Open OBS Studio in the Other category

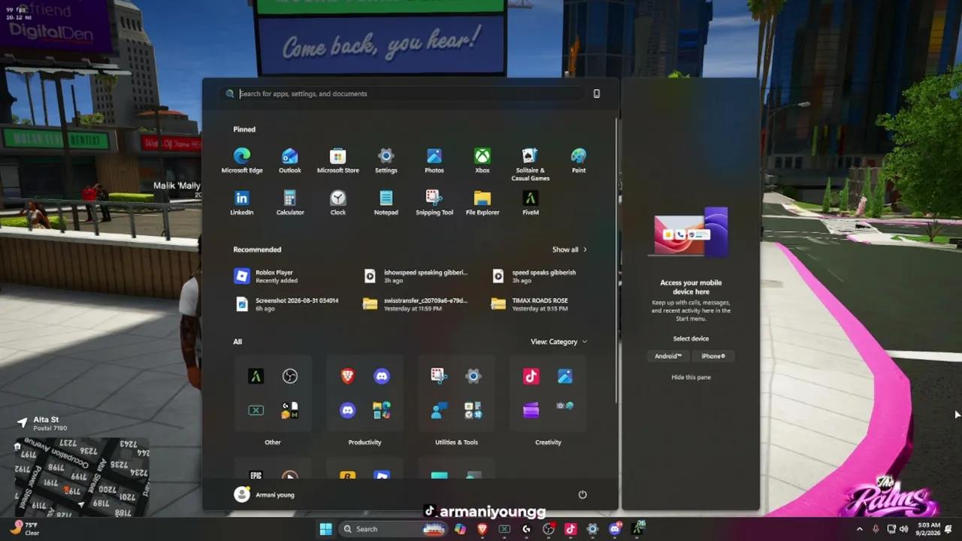[290, 376]
